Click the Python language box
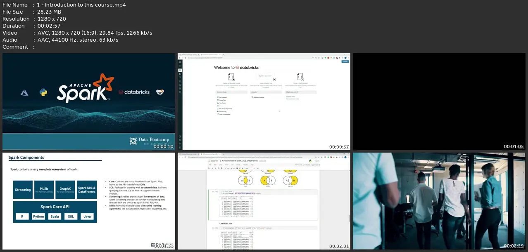This screenshot has height=252, width=528. pos(38,216)
